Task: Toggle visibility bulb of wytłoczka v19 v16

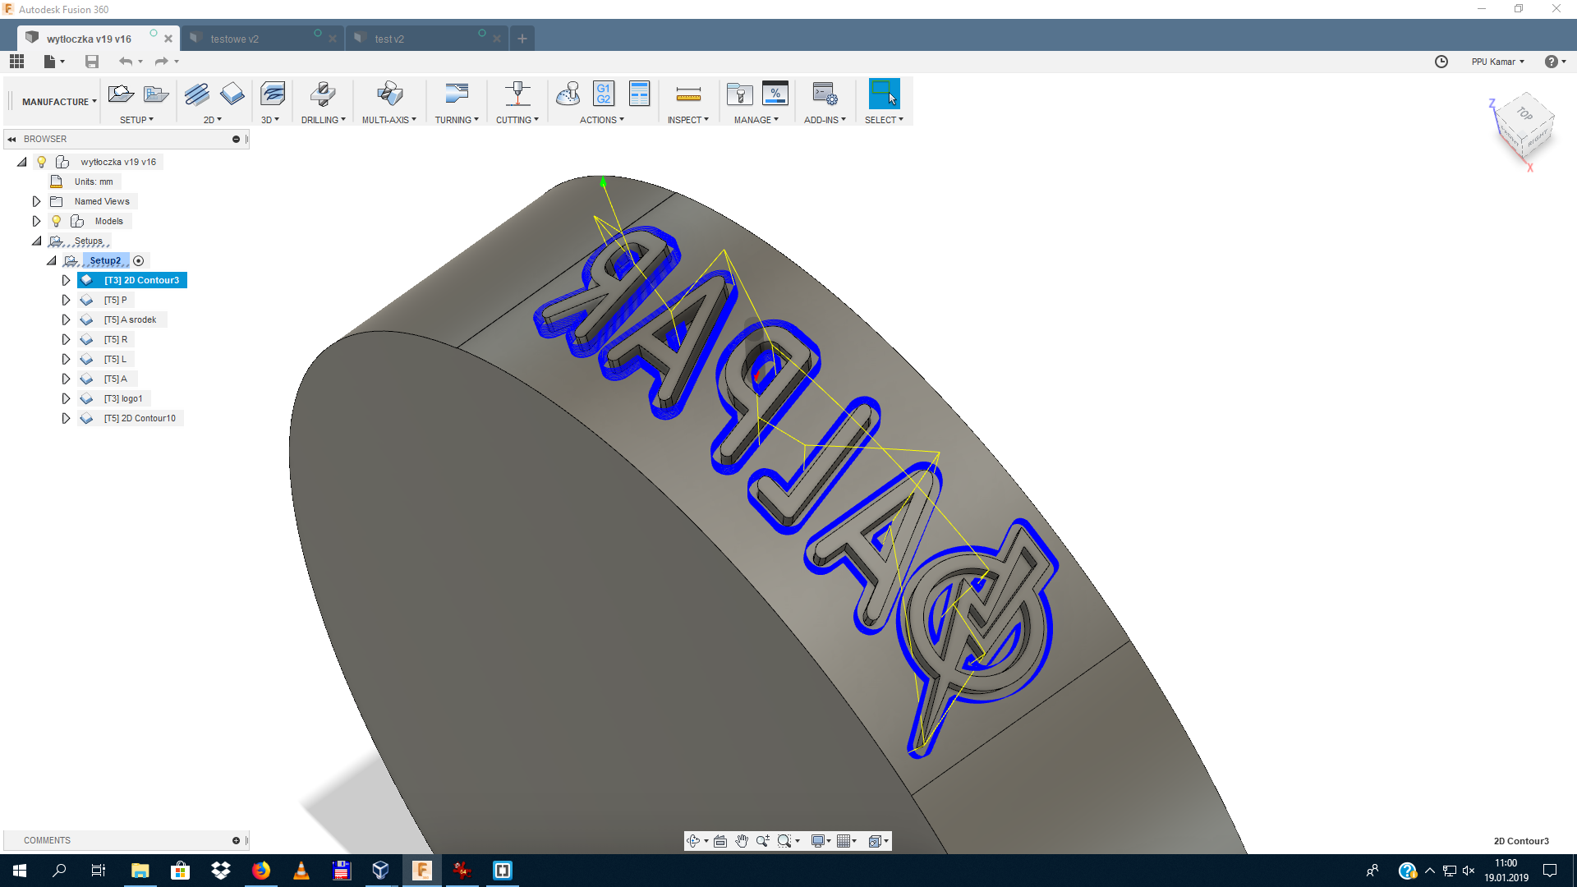Action: point(42,162)
